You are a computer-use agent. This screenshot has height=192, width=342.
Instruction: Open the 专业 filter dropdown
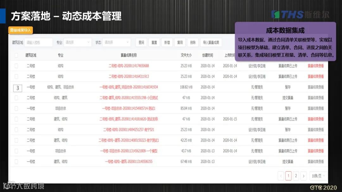(78, 42)
